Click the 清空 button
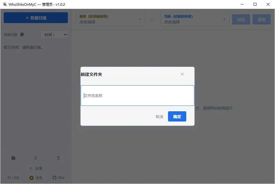Image resolution: width=275 pixels, height=184 pixels. (x=262, y=19)
